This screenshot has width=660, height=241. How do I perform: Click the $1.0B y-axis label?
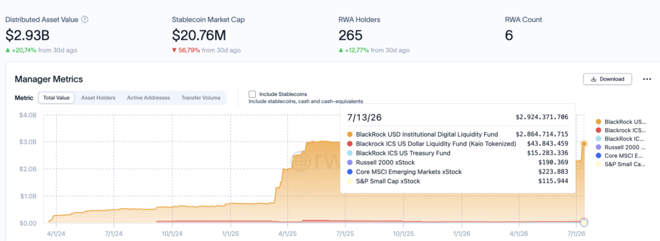(x=28, y=196)
